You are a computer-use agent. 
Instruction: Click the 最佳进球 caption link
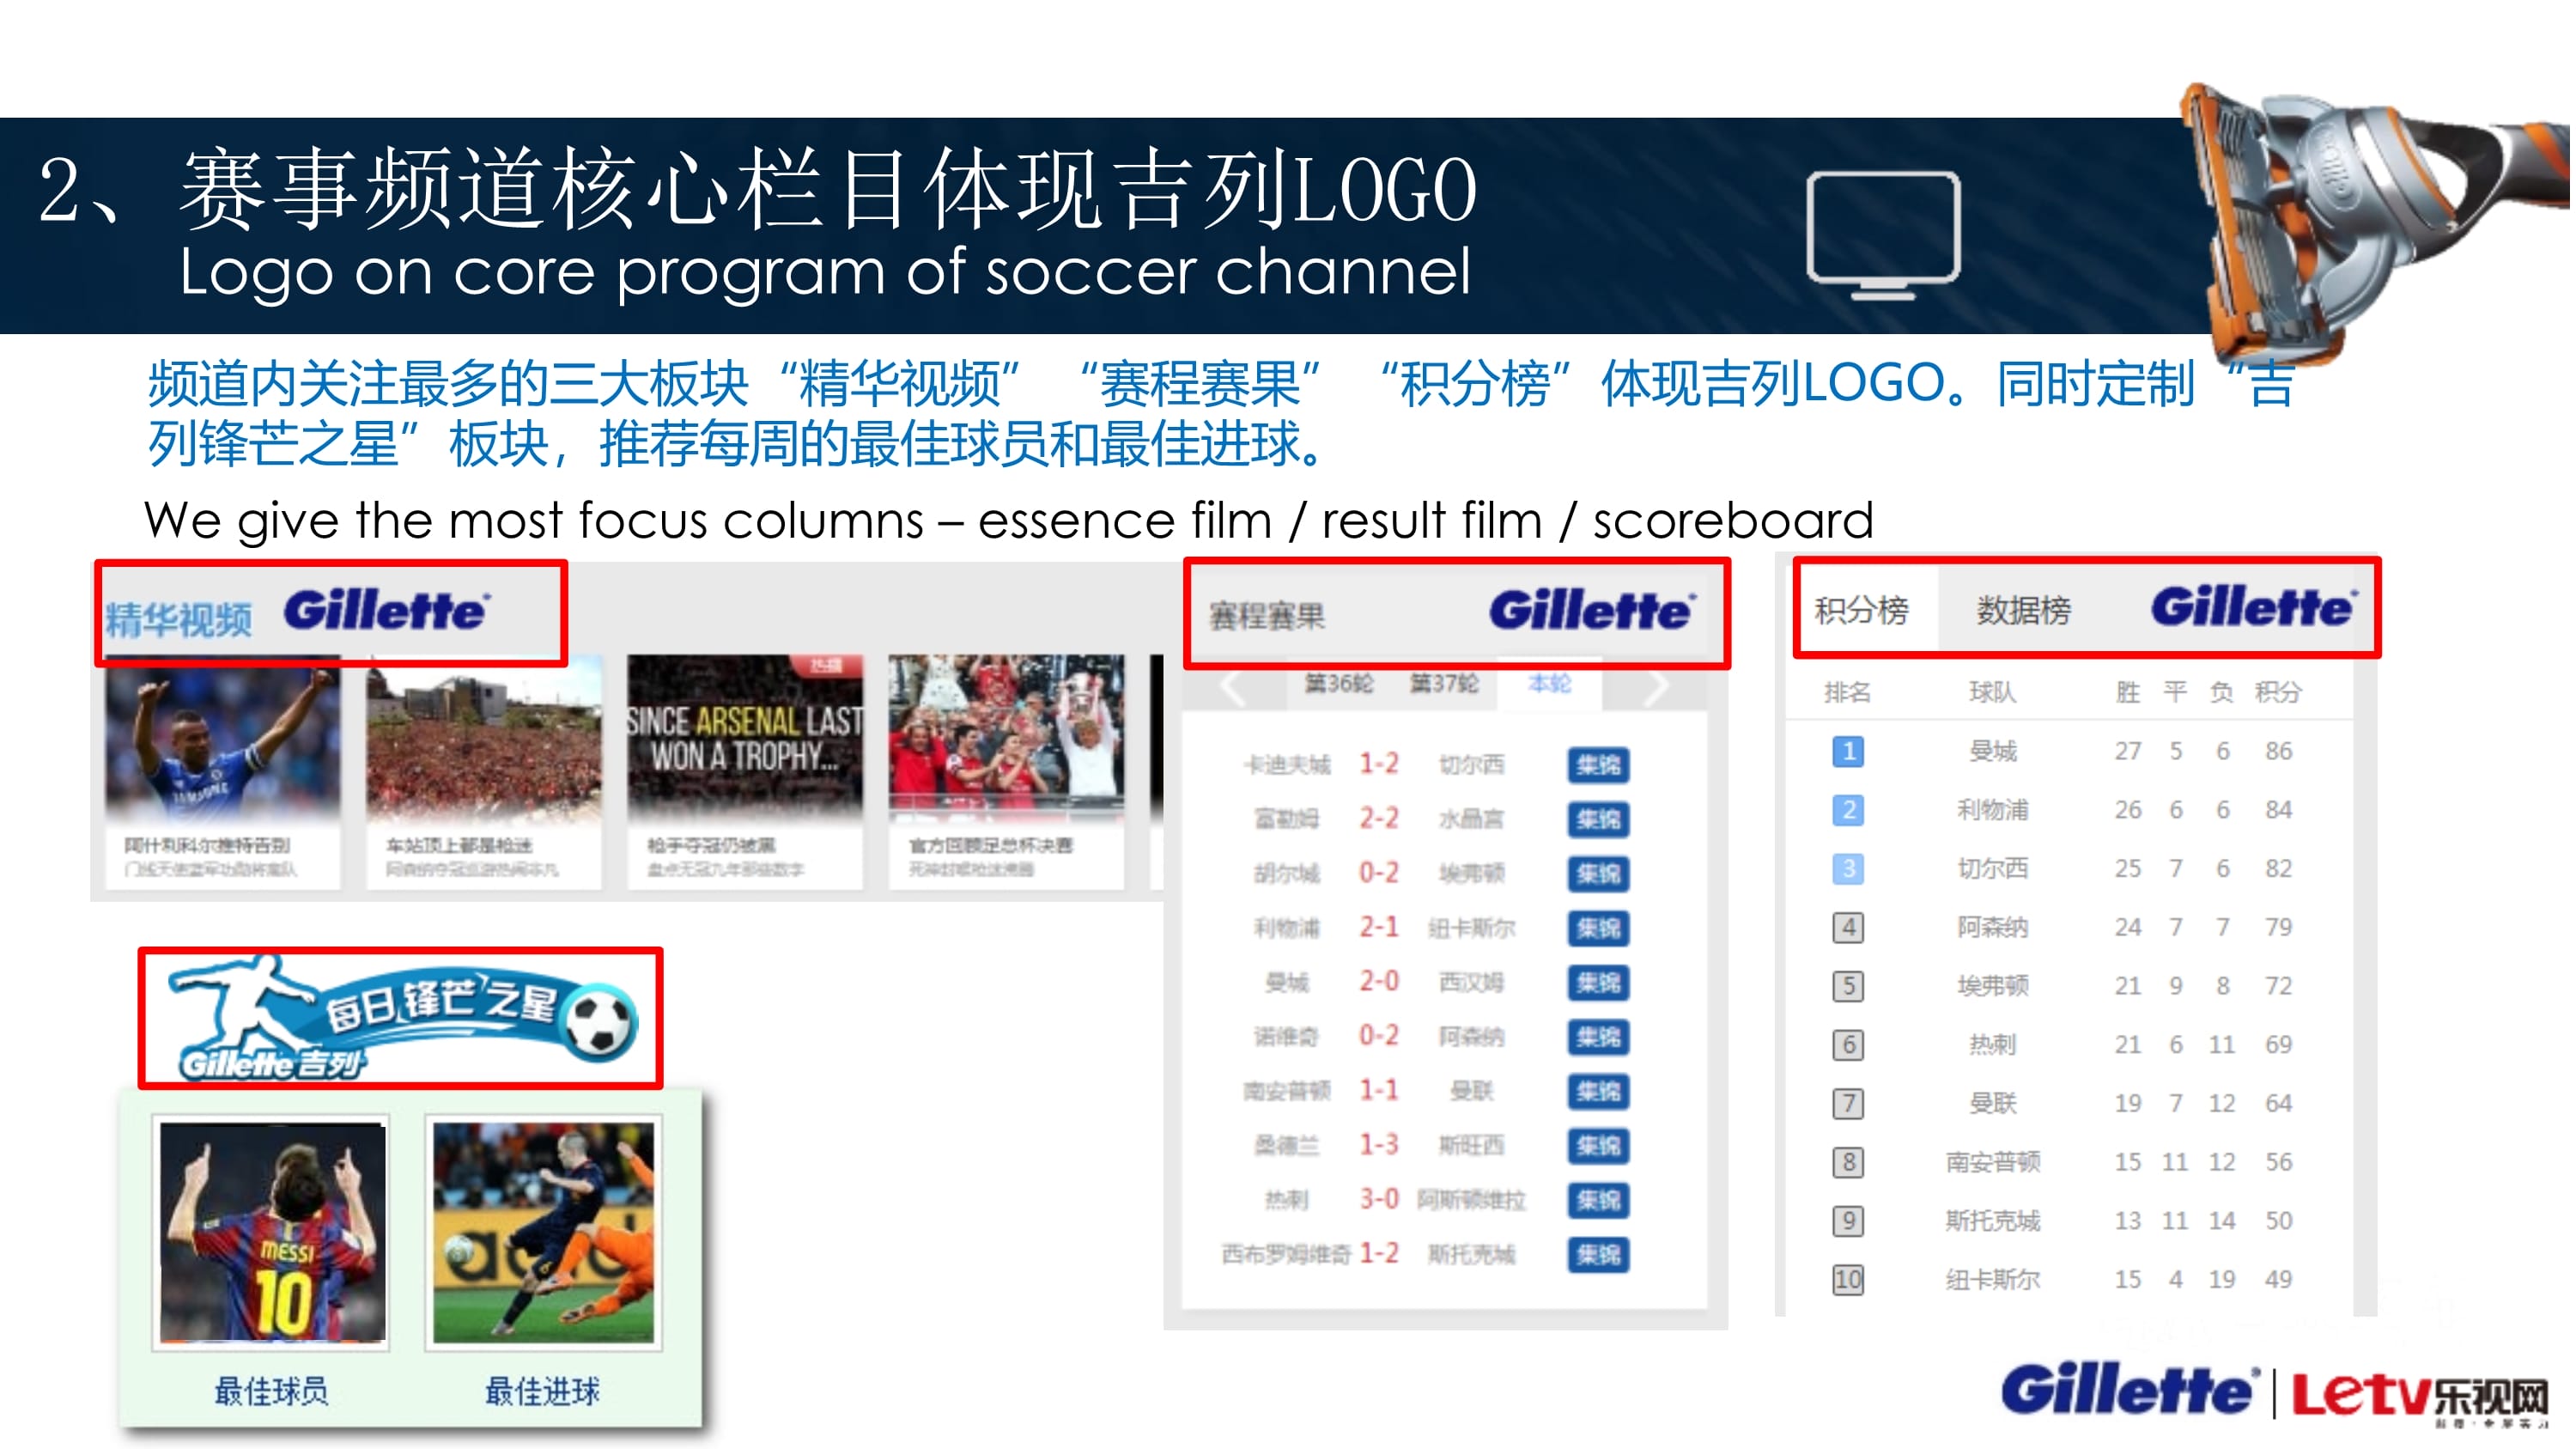click(543, 1392)
